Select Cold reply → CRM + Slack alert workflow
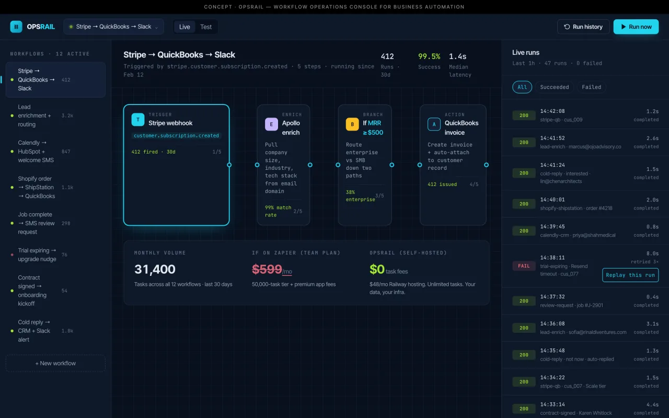 pos(55,331)
